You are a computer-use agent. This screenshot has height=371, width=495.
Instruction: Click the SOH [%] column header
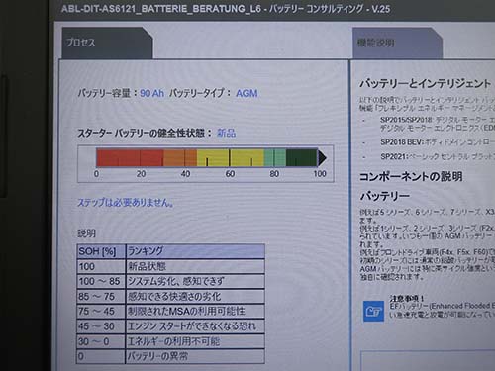[101, 251]
